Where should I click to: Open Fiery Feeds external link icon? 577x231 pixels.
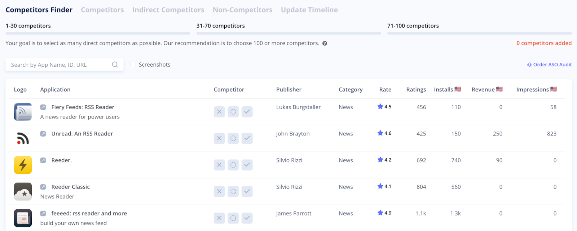click(x=43, y=107)
